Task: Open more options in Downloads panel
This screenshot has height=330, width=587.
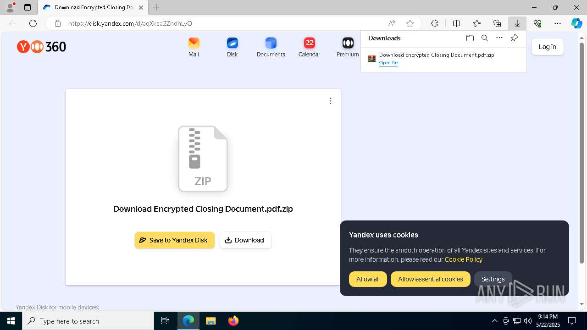Action: pyautogui.click(x=499, y=38)
